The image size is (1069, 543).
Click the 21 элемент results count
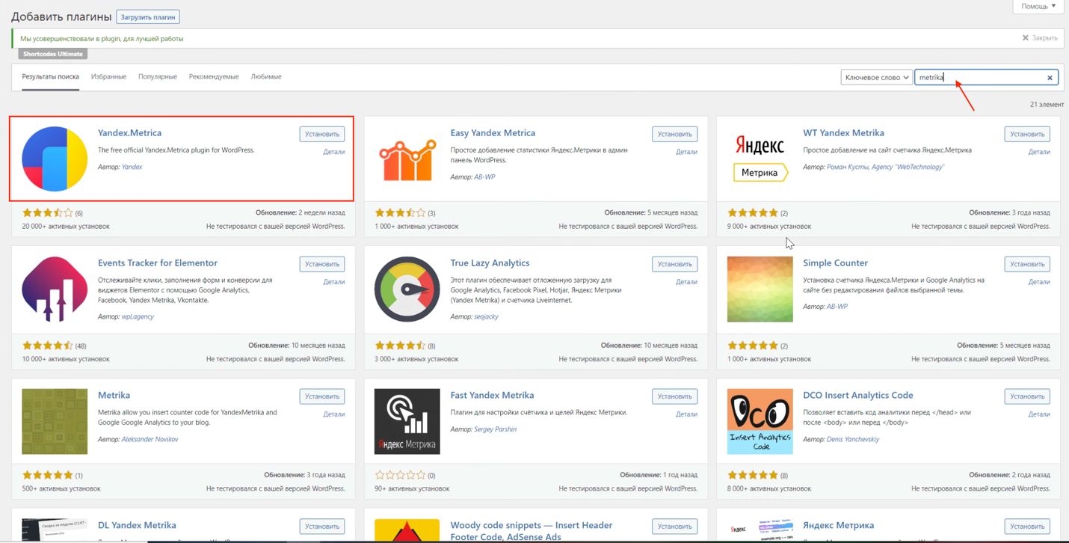pos(1047,105)
